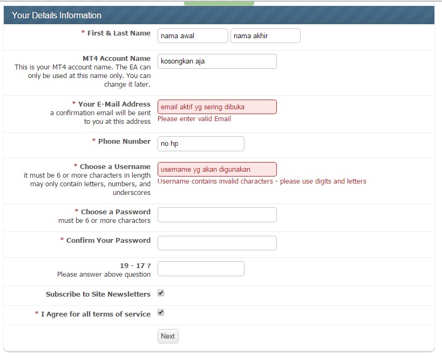Click the Phone Number field
The image size is (442, 358).
[x=201, y=144]
